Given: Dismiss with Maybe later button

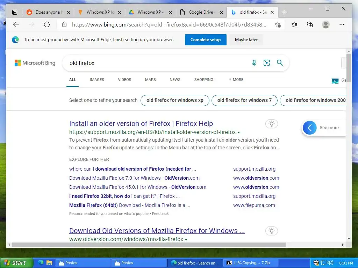Looking at the screenshot, I should (246, 40).
